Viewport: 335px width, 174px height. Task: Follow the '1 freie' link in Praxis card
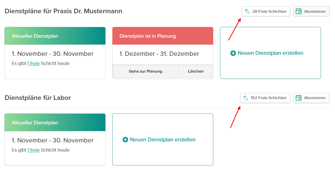pos(33,63)
